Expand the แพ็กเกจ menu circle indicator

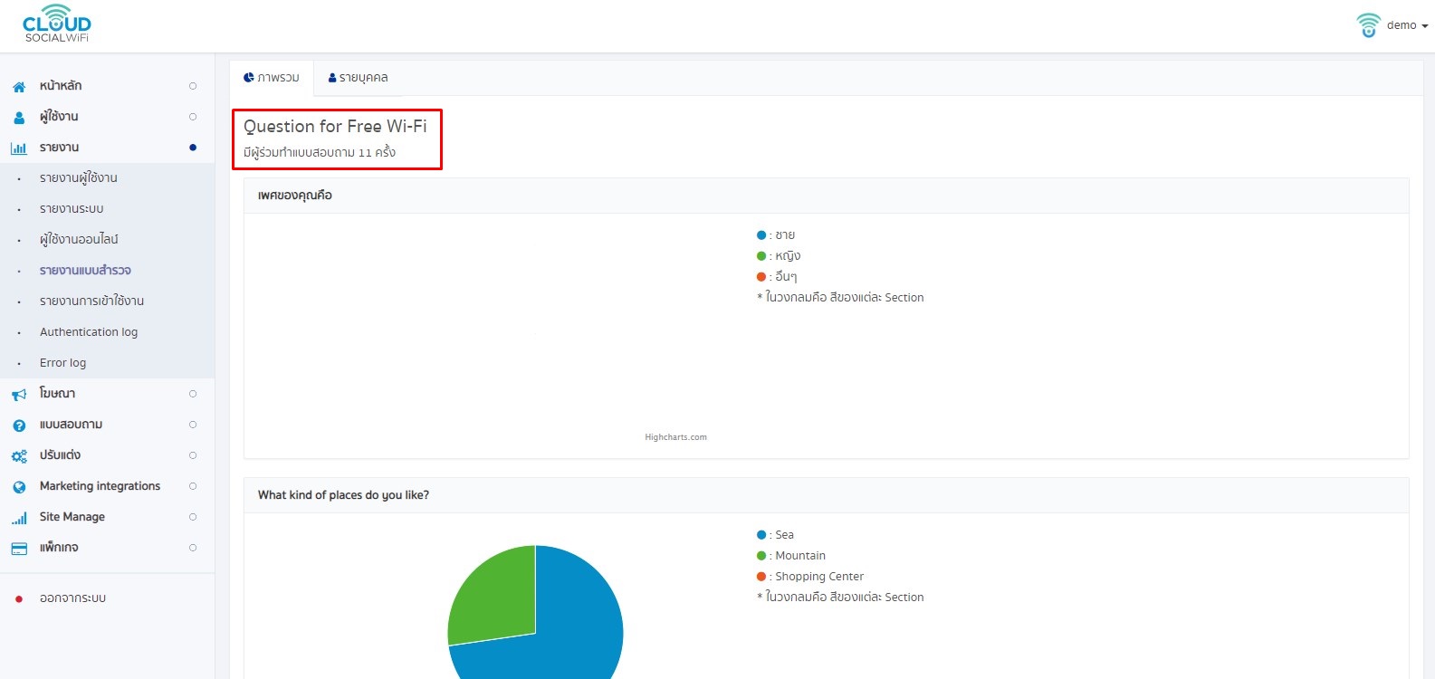[x=193, y=548]
